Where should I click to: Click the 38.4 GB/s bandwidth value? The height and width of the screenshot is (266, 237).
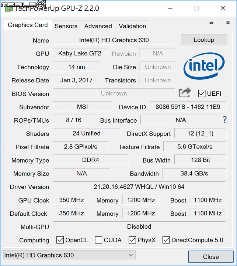click(x=194, y=173)
